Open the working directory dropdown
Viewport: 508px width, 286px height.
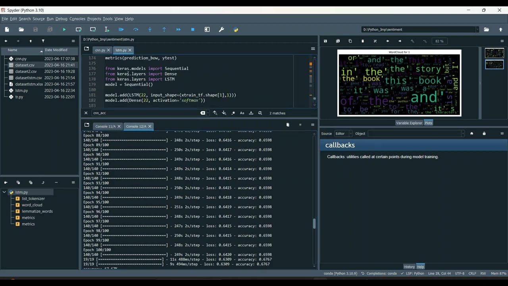click(477, 29)
